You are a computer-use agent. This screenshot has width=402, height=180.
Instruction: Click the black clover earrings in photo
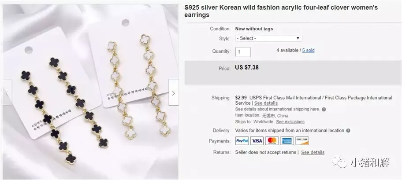point(64,110)
